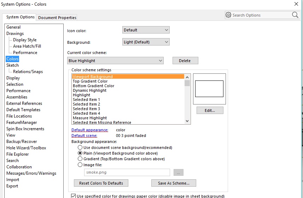The image size is (303, 198).
Task: Close the System Options dialog
Action: pos(296,4)
